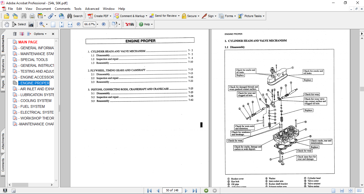The image size is (364, 194).
Task: Delete bookmark using the trash icon
Action: tap(15, 34)
